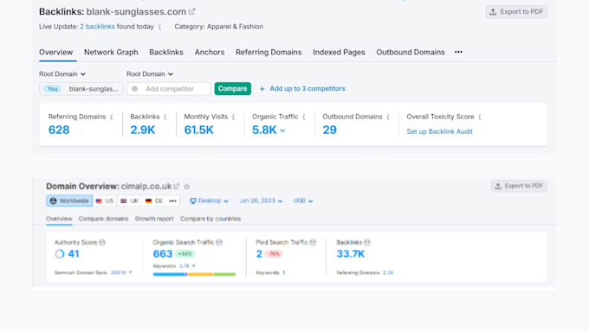
Task: Click the 61.5K monthly visits value
Action: coord(198,130)
